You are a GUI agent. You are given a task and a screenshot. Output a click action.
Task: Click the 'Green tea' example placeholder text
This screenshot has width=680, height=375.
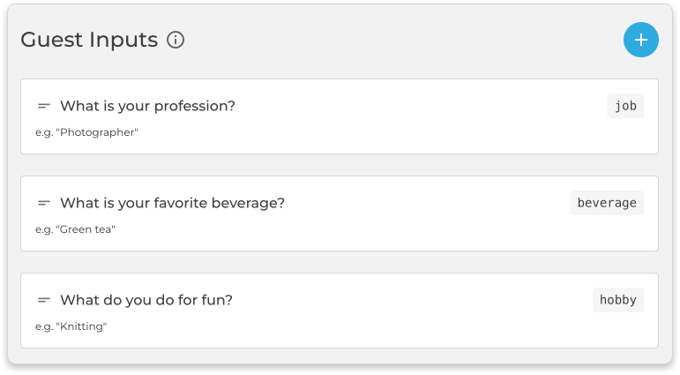(76, 229)
